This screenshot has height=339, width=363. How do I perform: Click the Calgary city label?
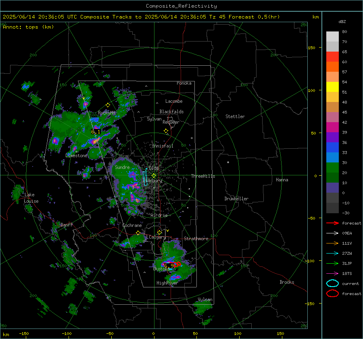(157, 237)
